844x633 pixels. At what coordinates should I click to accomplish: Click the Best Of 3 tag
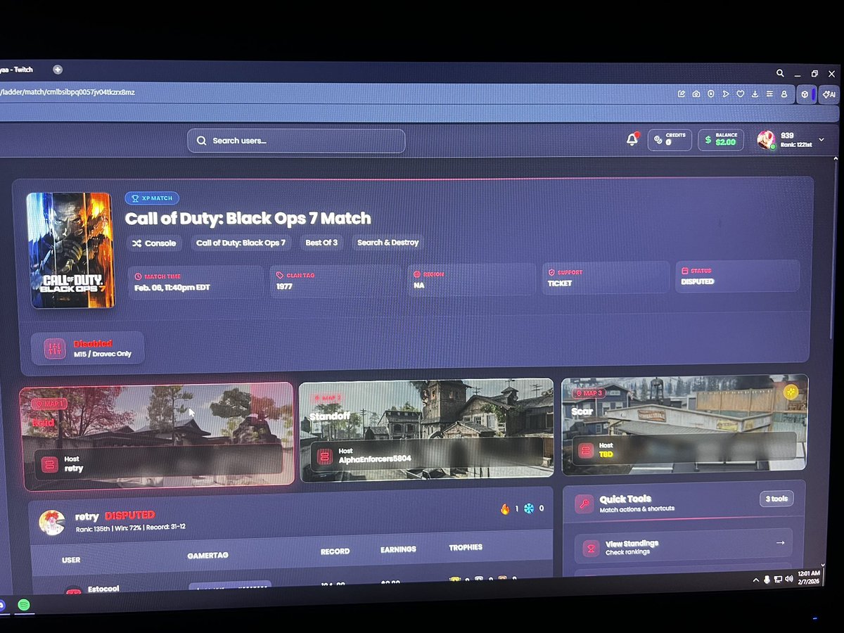coord(321,243)
